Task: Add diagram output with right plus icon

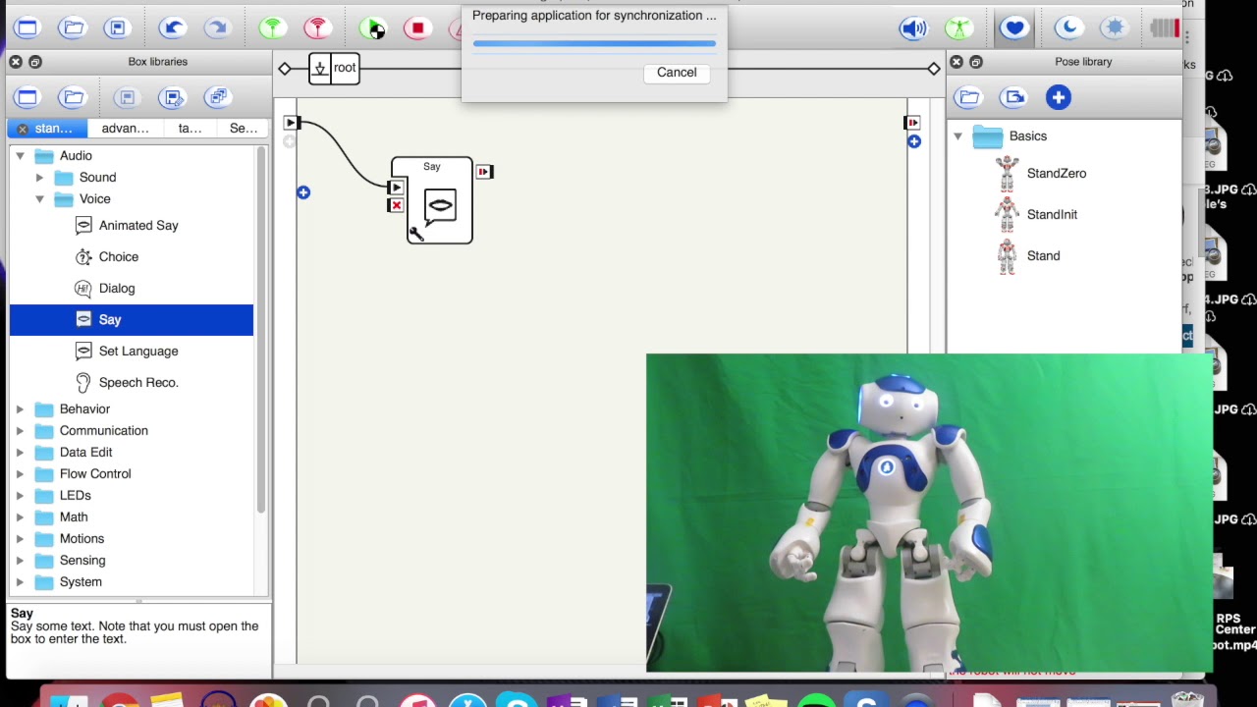Action: point(914,141)
